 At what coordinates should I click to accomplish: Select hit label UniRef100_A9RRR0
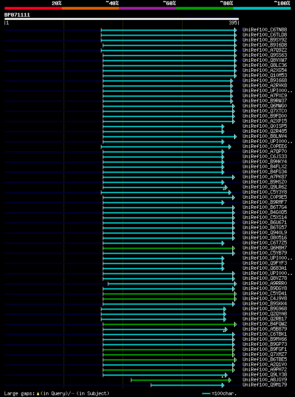[265, 283]
